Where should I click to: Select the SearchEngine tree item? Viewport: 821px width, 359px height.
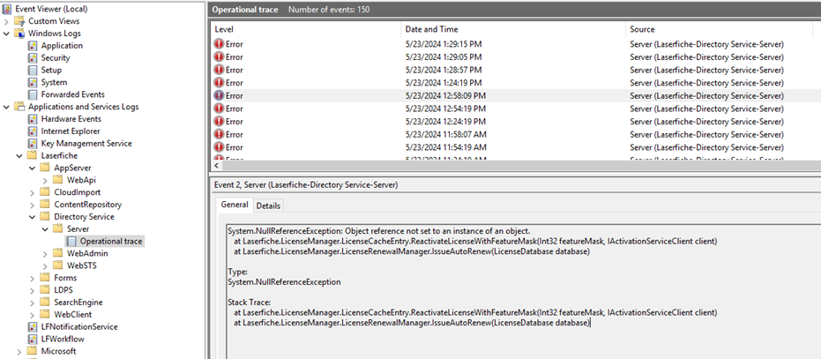(x=78, y=303)
